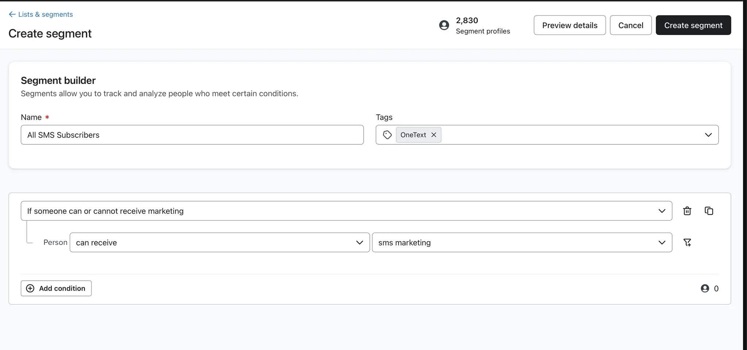Click the add filter funnel icon

tap(687, 242)
